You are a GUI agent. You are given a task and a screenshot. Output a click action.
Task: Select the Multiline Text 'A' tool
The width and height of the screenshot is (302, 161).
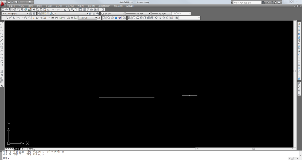2,85
